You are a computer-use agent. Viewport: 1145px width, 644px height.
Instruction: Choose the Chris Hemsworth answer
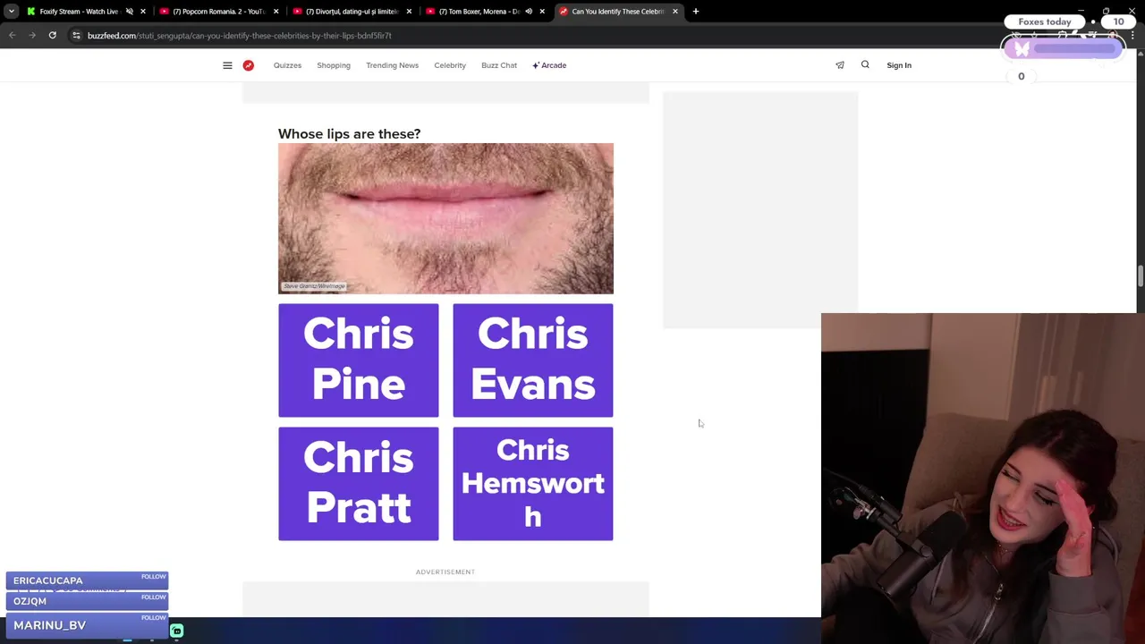533,484
